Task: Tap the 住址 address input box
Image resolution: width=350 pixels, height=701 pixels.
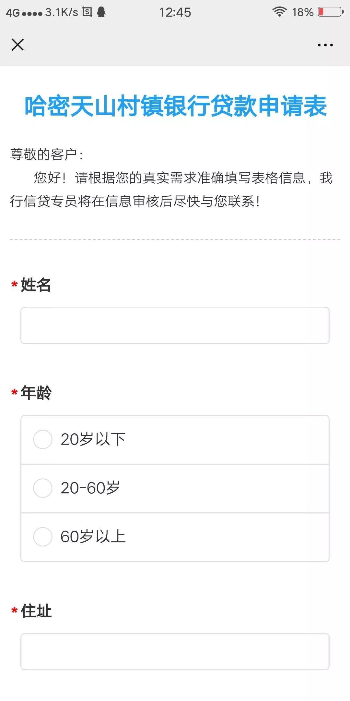Action: click(x=175, y=651)
